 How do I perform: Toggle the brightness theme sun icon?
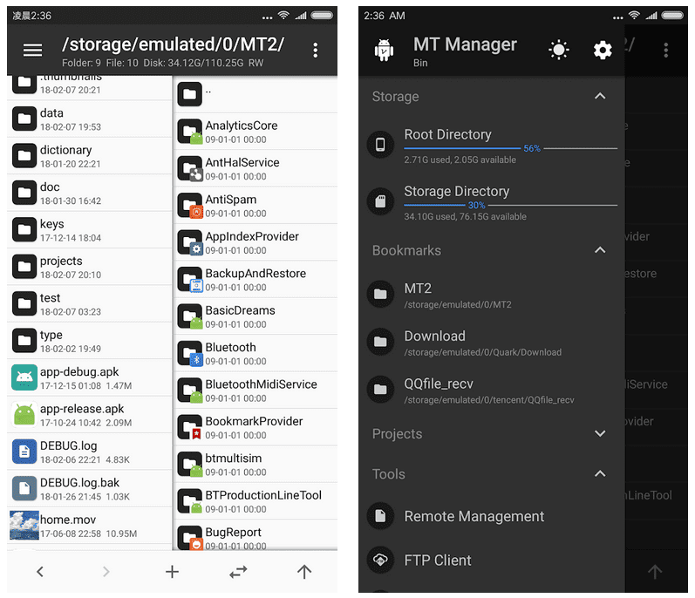point(558,50)
